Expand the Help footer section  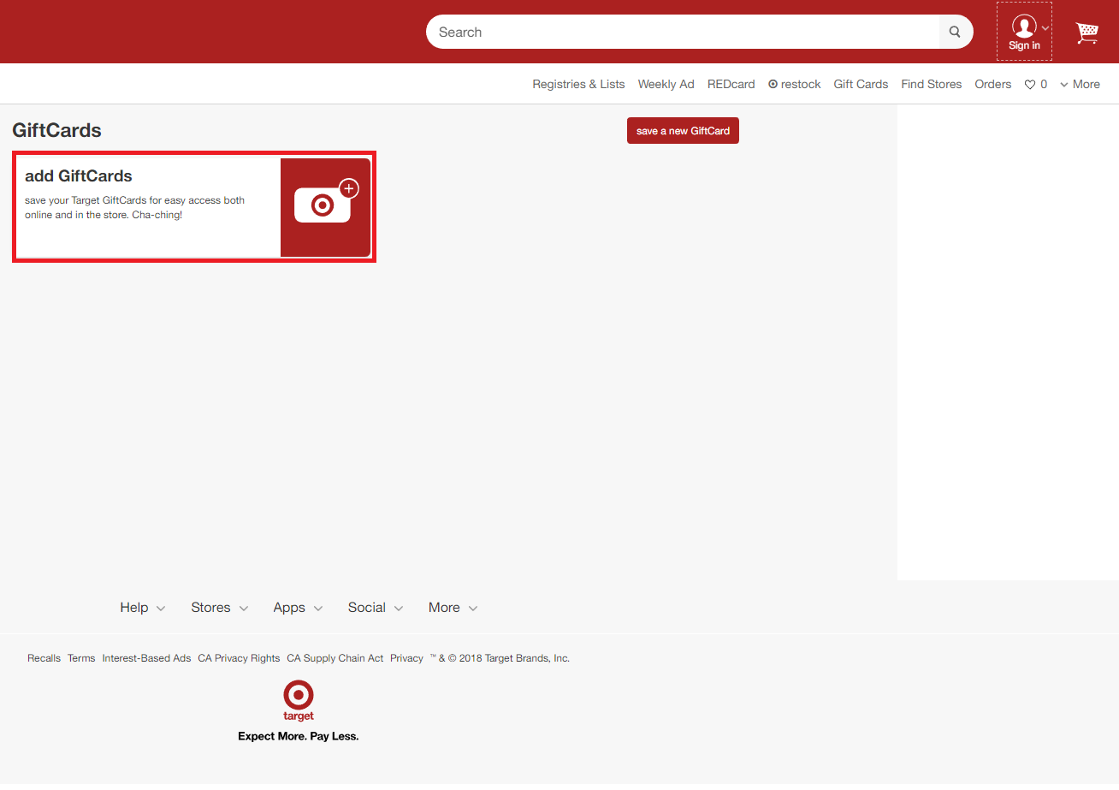[142, 608]
